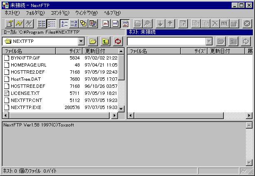
Task: Click local list scroll up arrow
Action: click(x=121, y=51)
